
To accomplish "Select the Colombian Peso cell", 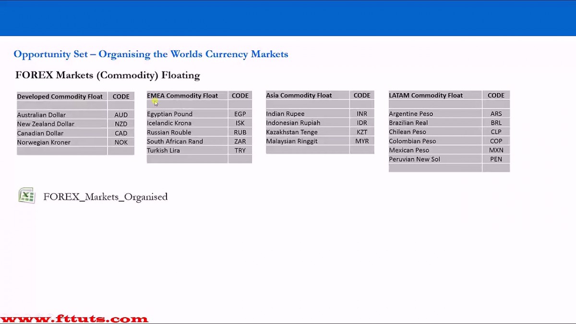I will pyautogui.click(x=435, y=141).
